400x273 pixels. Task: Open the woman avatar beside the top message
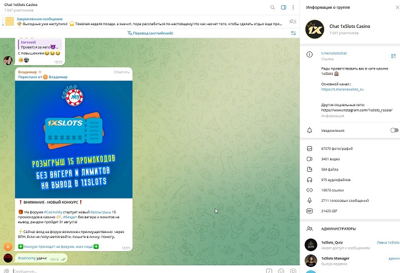click(x=8, y=61)
